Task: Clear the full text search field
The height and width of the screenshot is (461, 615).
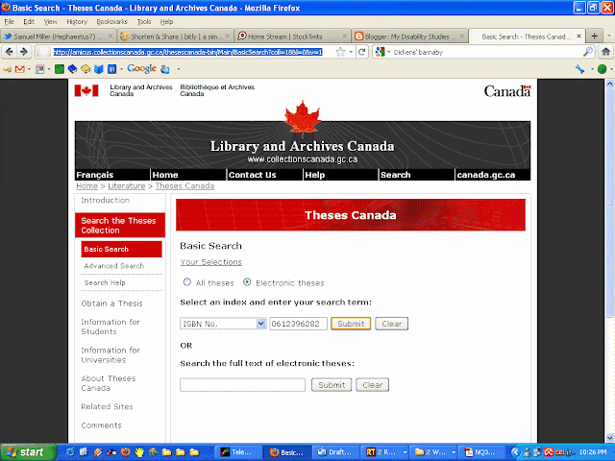Action: 372,385
